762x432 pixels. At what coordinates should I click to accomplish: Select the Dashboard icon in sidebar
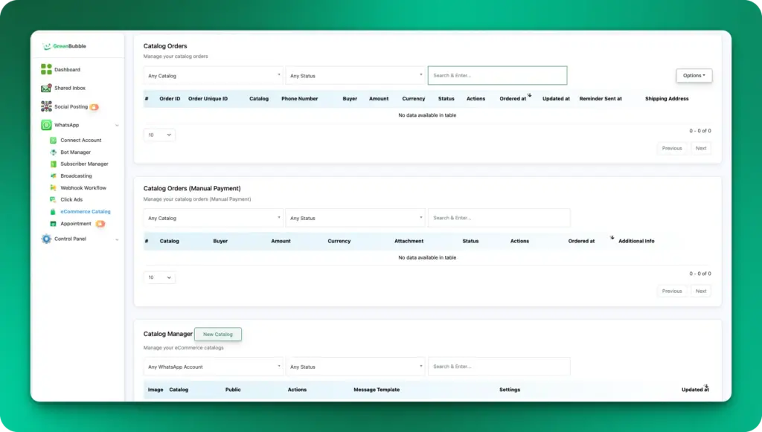click(x=46, y=69)
